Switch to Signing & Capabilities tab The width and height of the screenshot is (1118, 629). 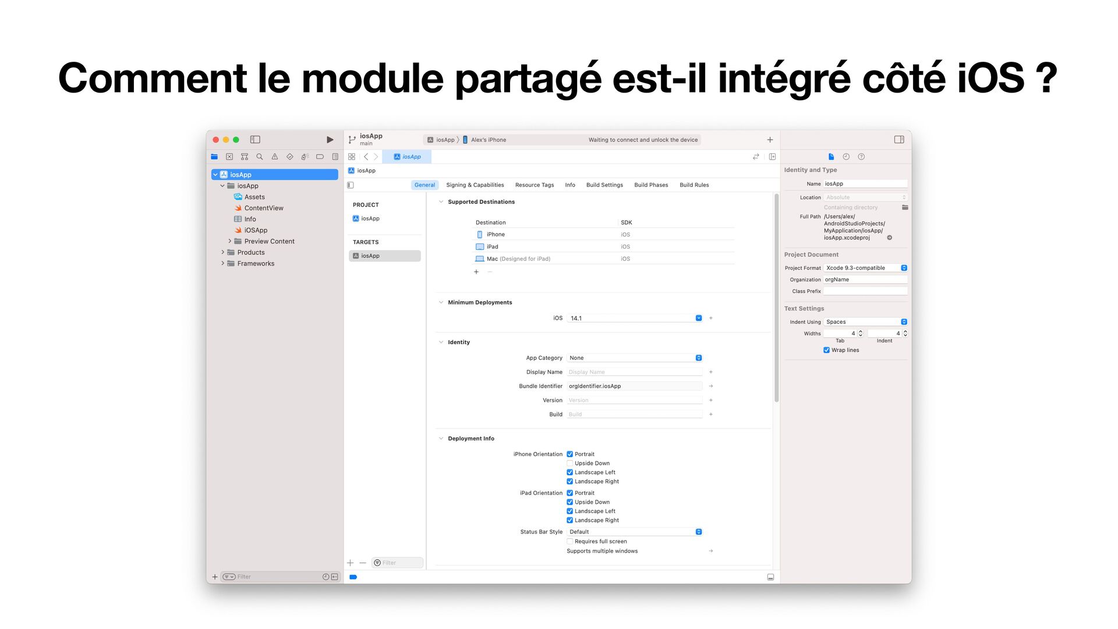point(475,185)
